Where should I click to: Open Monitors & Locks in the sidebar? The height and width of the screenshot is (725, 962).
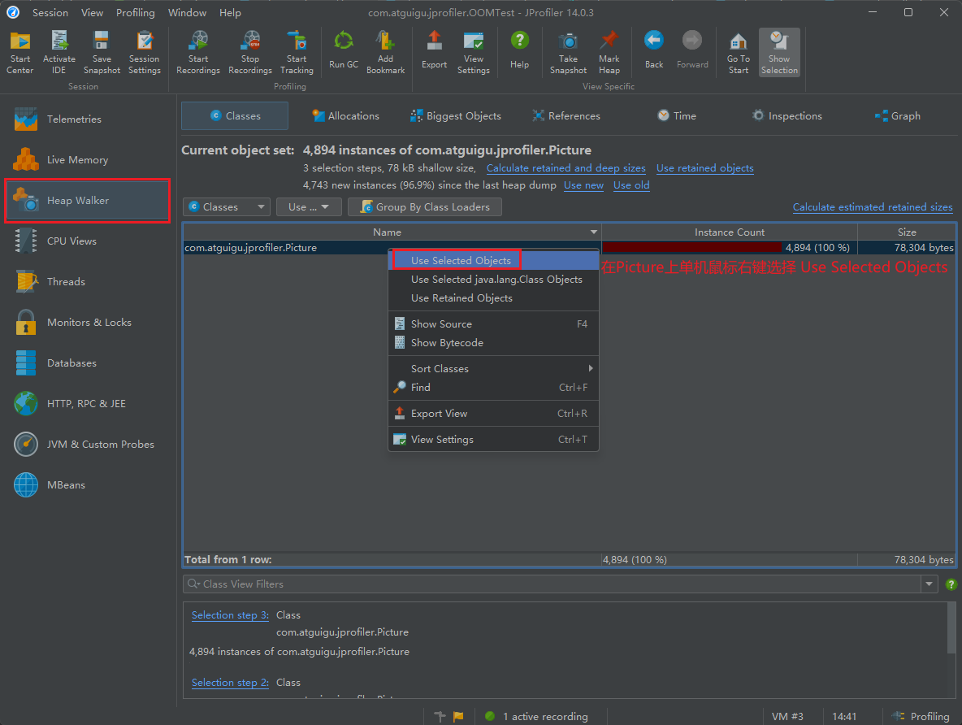[x=89, y=323]
